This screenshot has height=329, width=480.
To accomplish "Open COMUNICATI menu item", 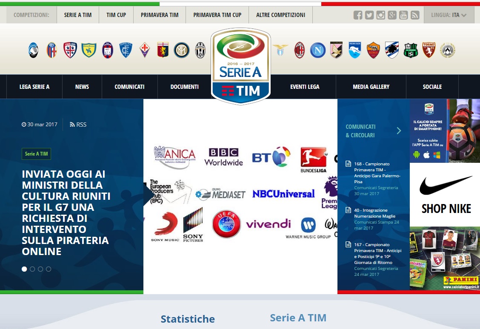I will 129,87.
